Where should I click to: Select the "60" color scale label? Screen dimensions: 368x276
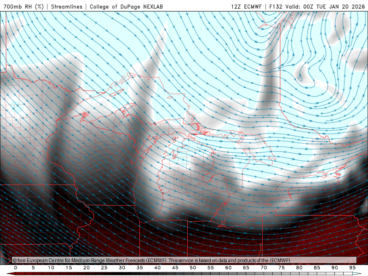click(x=228, y=268)
